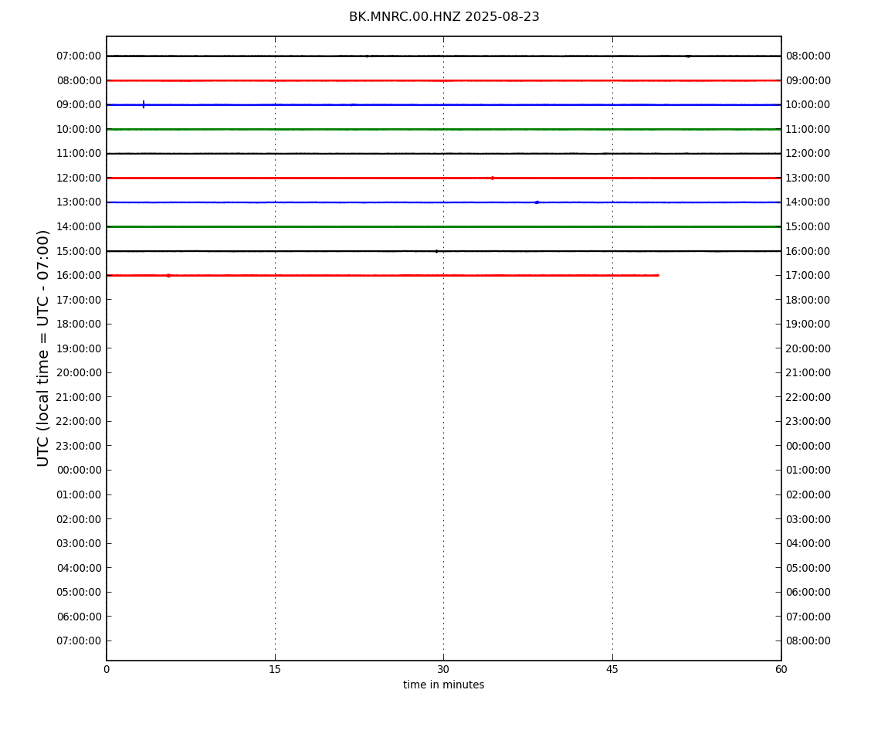The height and width of the screenshot is (734, 888).
Task: Click the right-axis end-time label 17:00:00
Action: (808, 276)
